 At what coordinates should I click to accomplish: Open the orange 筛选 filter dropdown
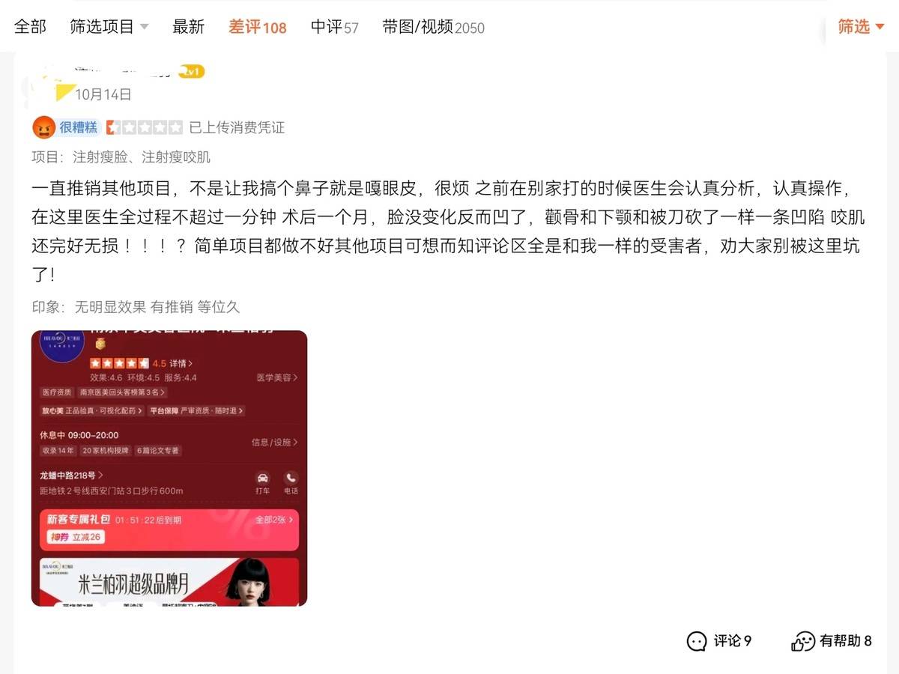861,27
